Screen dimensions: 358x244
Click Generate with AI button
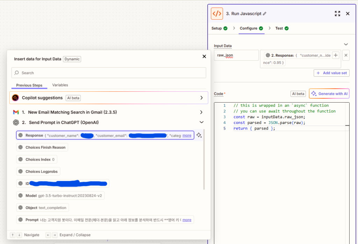pos(329,93)
